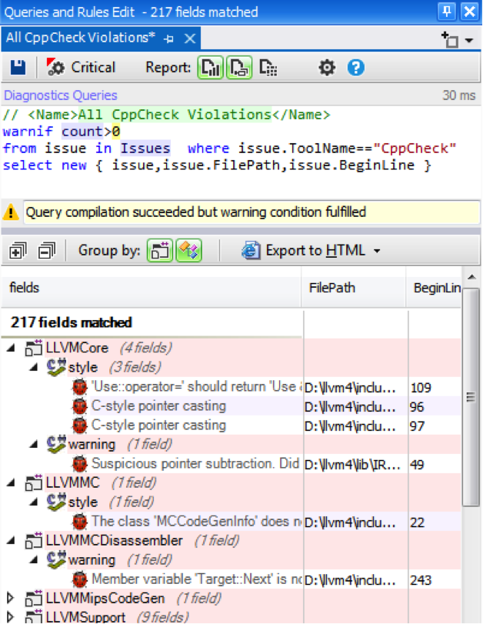Open help with the blue question mark icon

pos(355,67)
